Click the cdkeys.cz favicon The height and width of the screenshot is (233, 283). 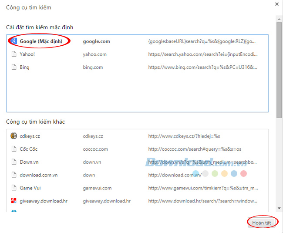[x=14, y=136]
